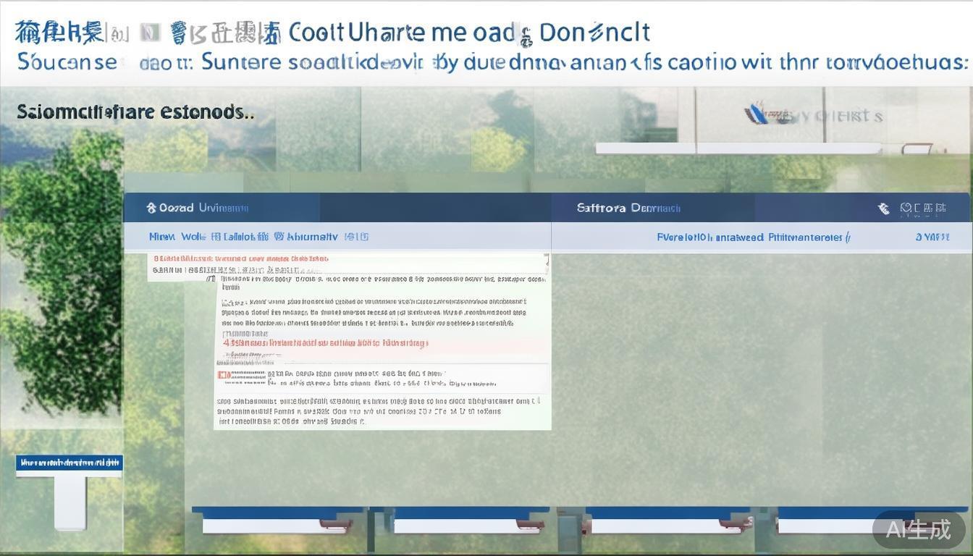The image size is (973, 556).
Task: Click the red ID badge icon in the dialog
Action: 223,374
